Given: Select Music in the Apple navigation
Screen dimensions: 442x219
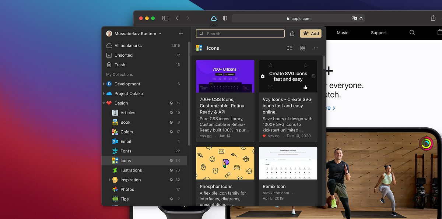Looking at the screenshot, I should 342,33.
